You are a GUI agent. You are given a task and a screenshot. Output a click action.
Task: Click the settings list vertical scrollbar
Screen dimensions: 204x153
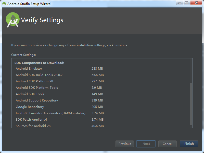pos(191,104)
